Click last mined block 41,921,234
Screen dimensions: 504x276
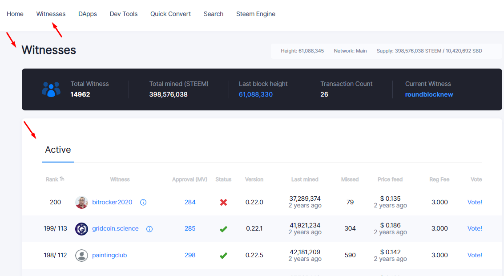click(305, 225)
